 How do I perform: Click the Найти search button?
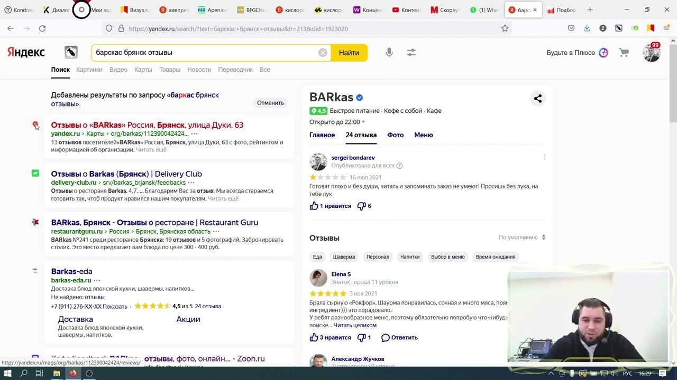pos(349,53)
